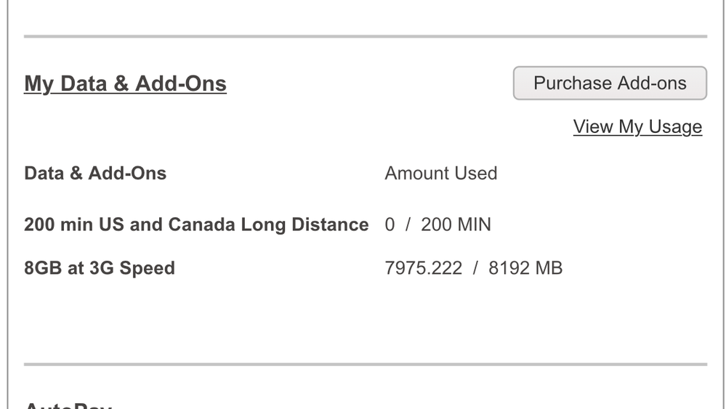Image resolution: width=726 pixels, height=409 pixels.
Task: Click the divider above the AutoPay section
Action: tap(365, 364)
